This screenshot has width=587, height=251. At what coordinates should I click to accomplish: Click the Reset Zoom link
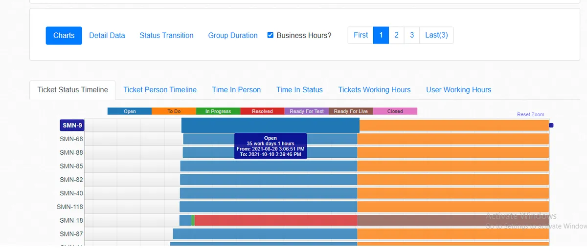tap(530, 114)
